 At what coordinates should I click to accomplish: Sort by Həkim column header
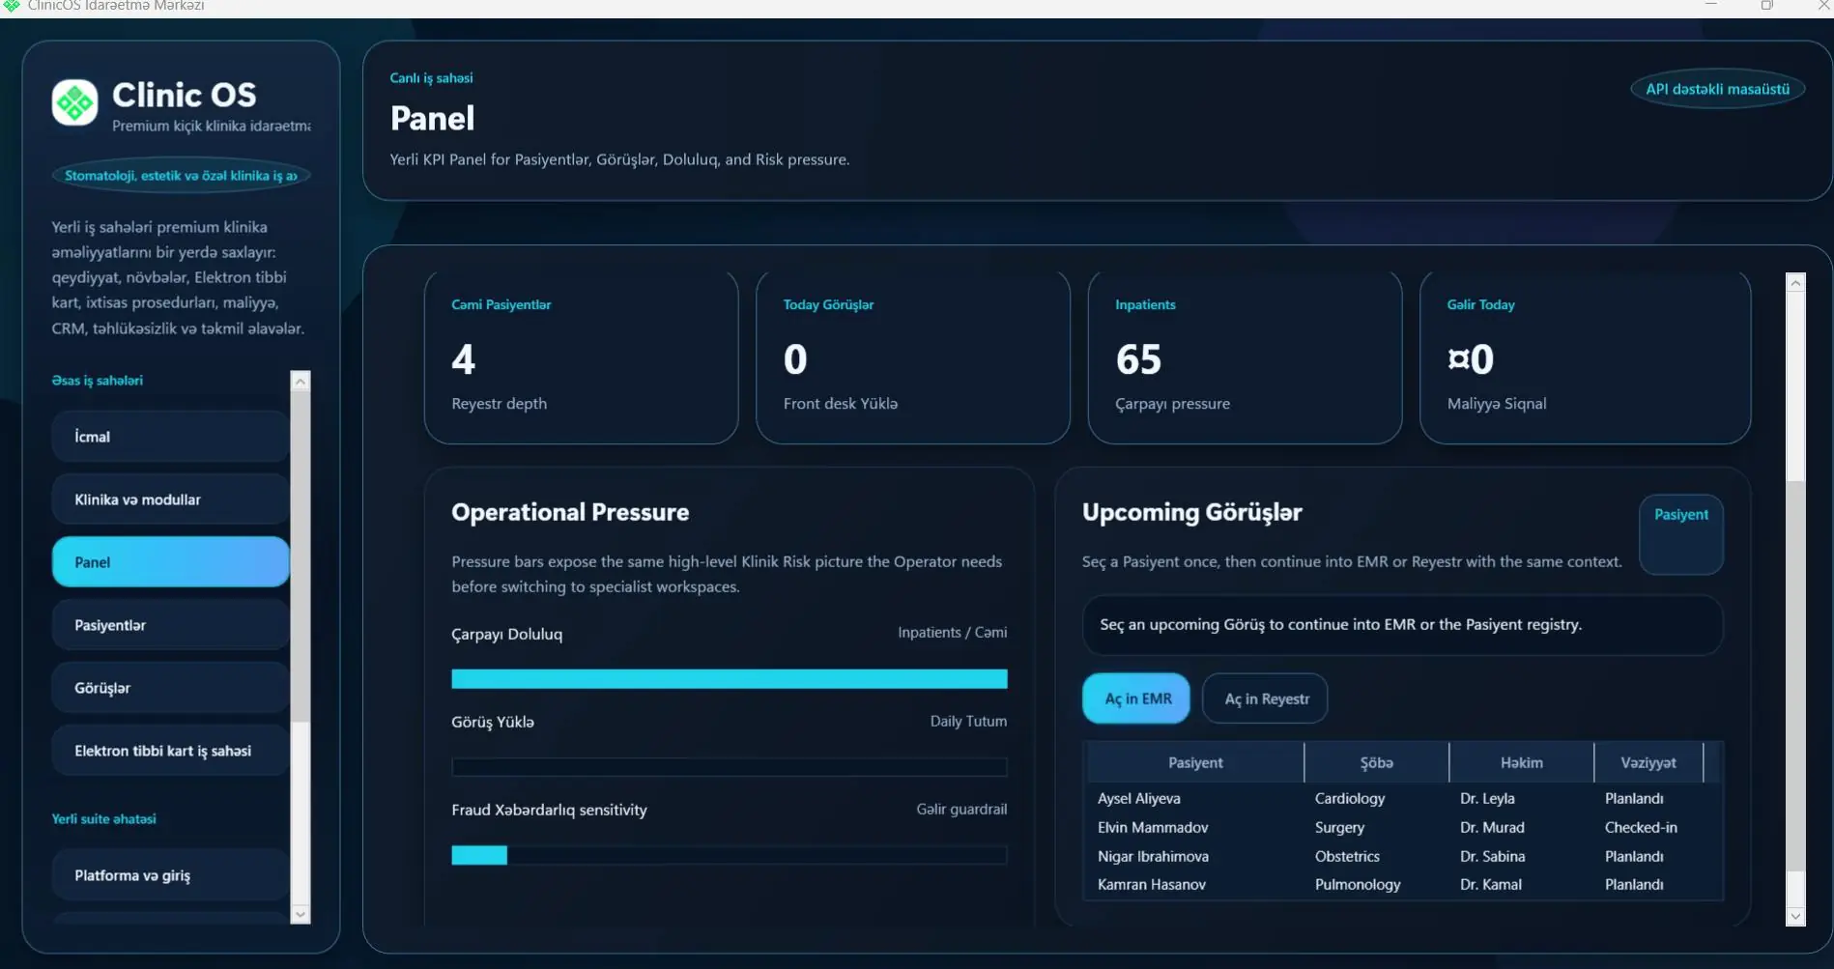click(x=1521, y=762)
